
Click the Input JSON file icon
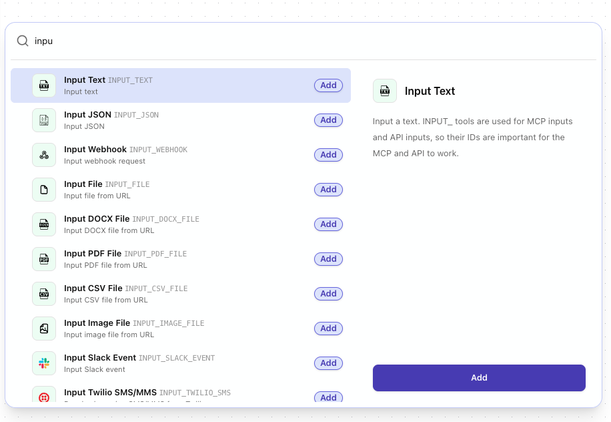[x=44, y=120]
